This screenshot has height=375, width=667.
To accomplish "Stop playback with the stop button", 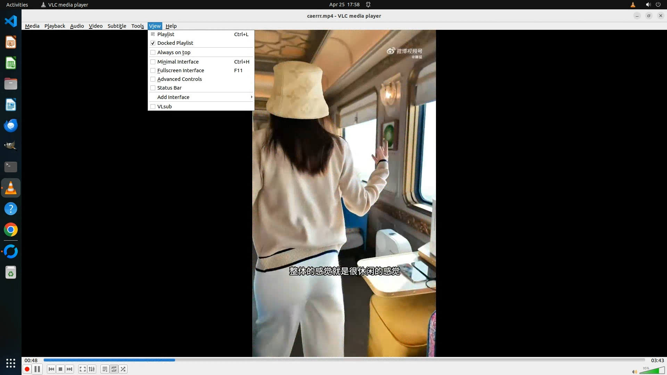I will tap(60, 369).
